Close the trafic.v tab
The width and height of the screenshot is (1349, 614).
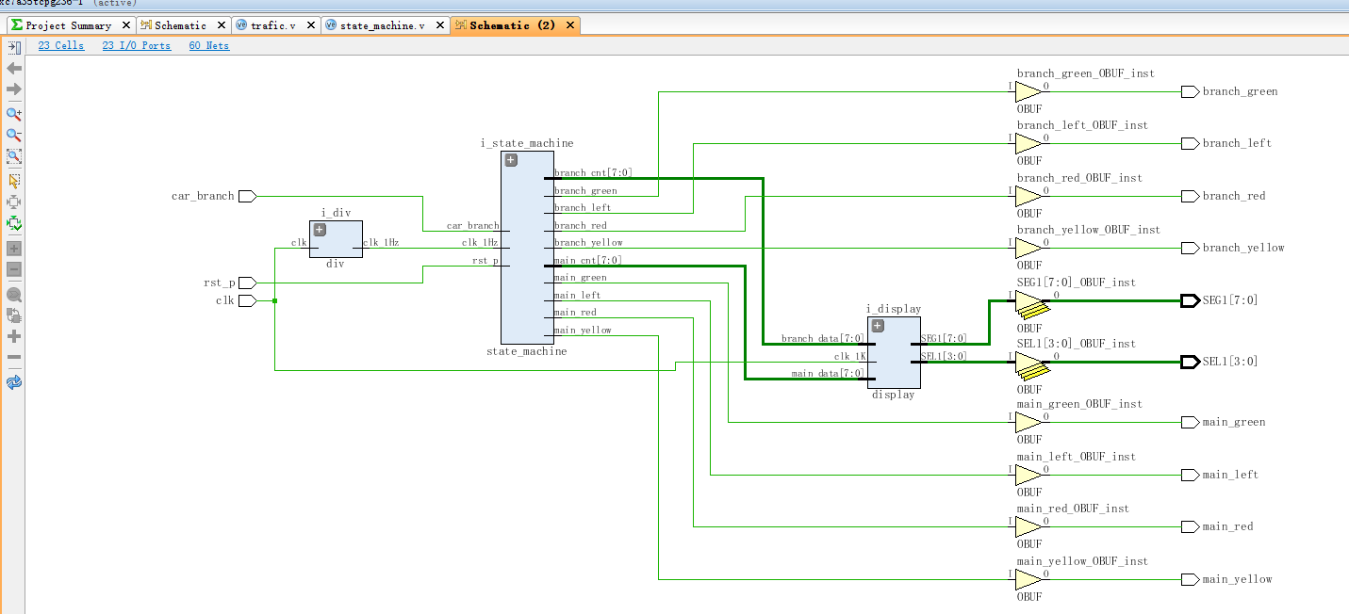click(x=310, y=25)
